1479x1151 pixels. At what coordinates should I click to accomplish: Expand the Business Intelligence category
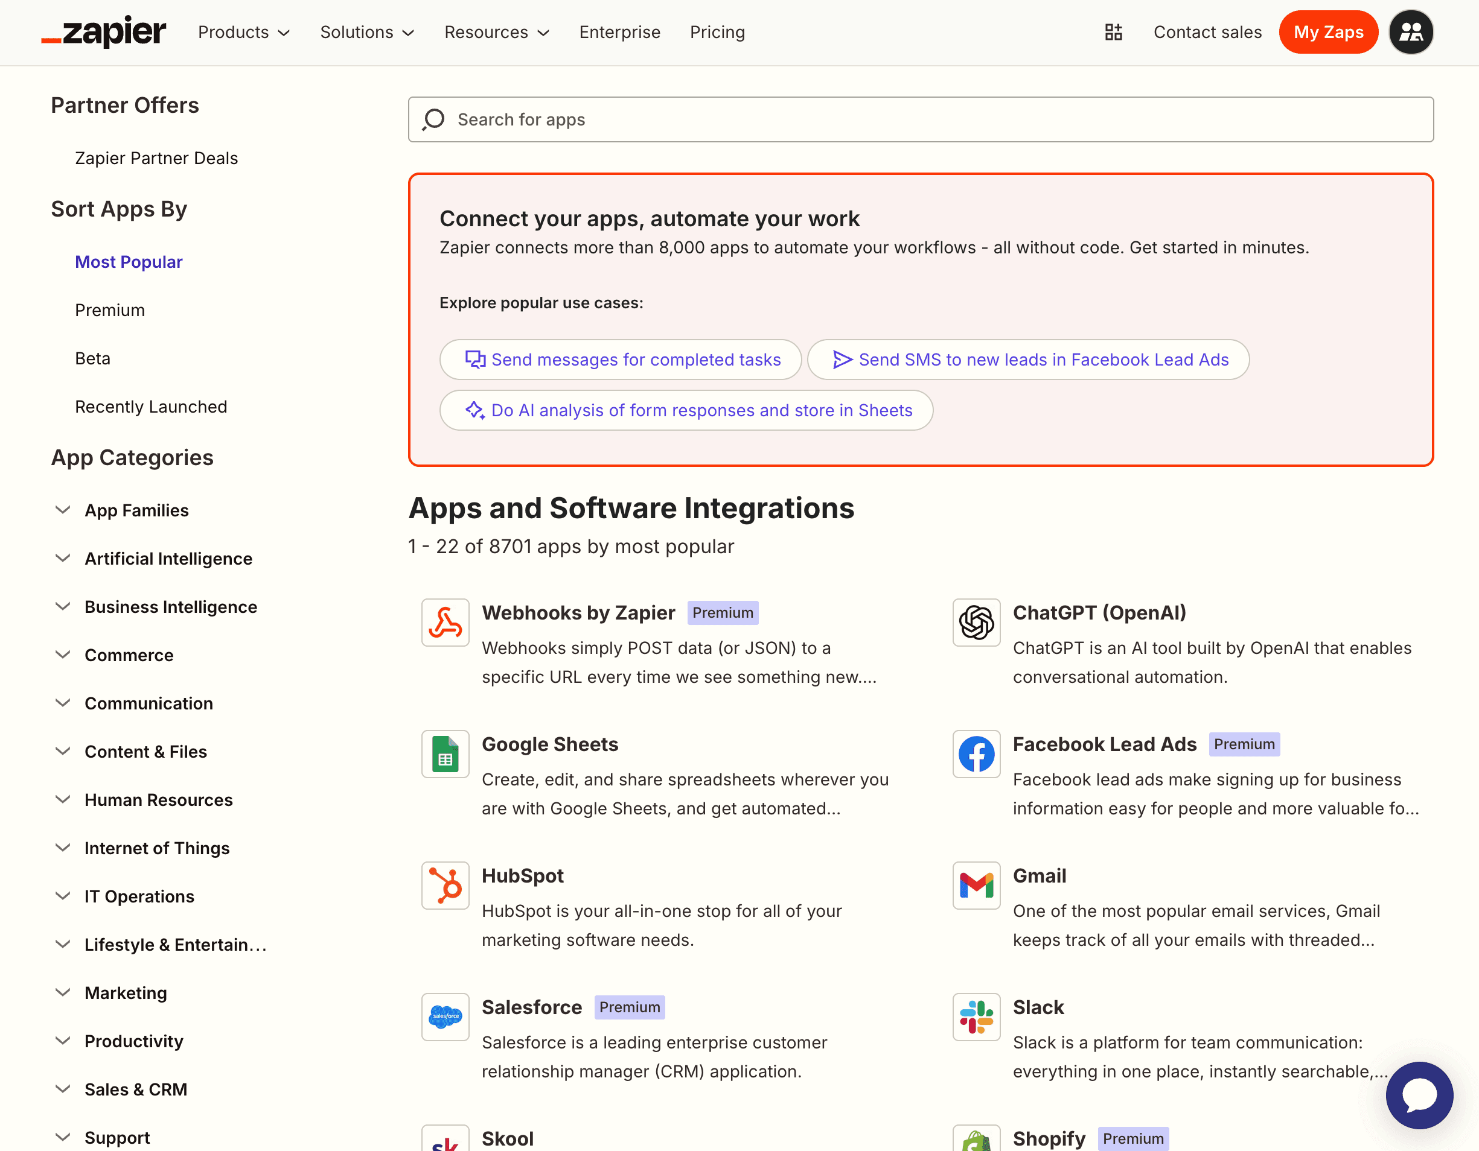pos(62,606)
